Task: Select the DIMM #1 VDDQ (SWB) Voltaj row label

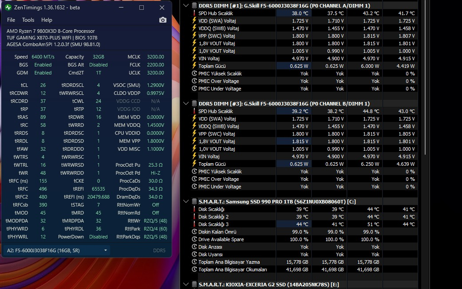Action: click(219, 28)
